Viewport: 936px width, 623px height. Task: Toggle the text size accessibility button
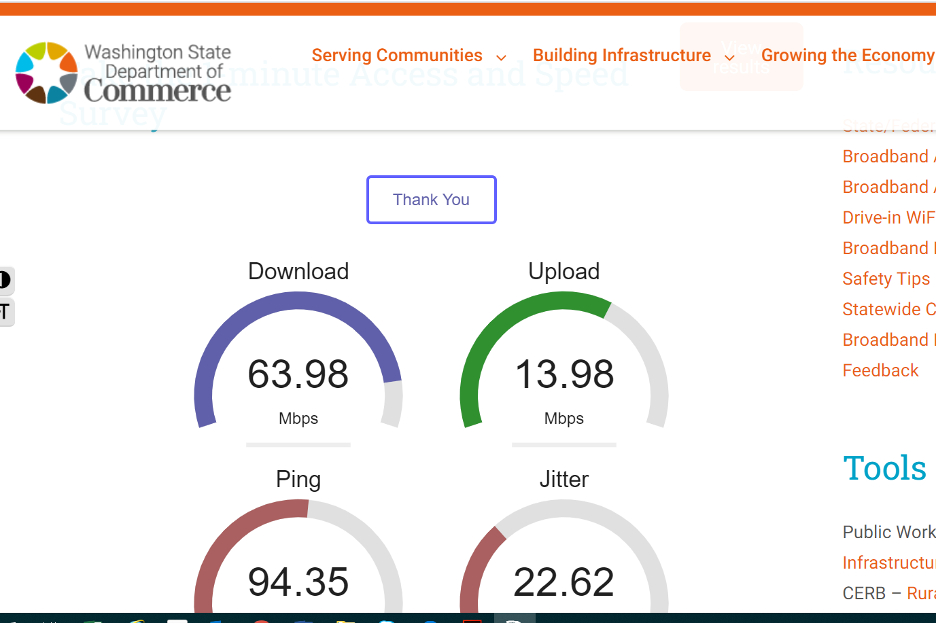click(x=6, y=312)
